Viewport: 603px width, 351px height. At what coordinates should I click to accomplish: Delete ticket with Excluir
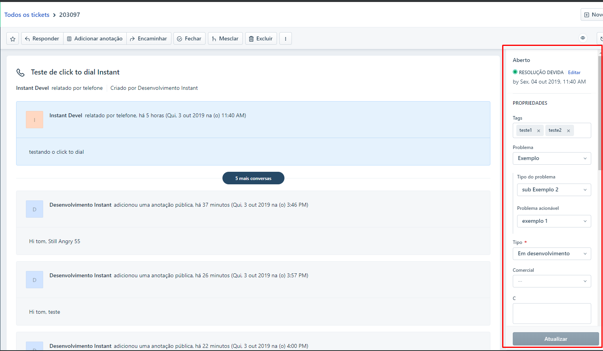click(261, 38)
